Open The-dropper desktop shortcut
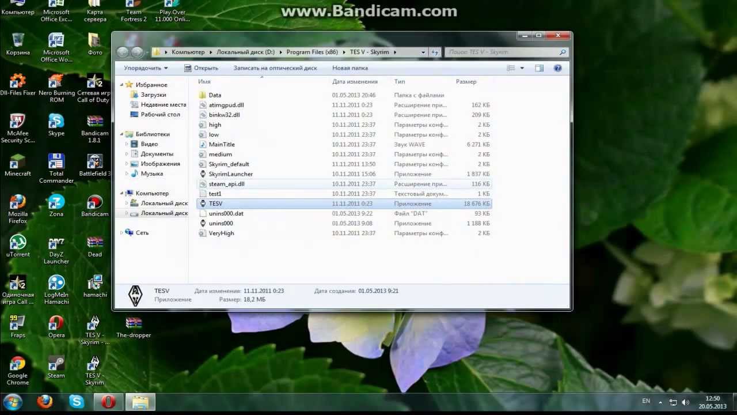737x415 pixels. click(134, 327)
